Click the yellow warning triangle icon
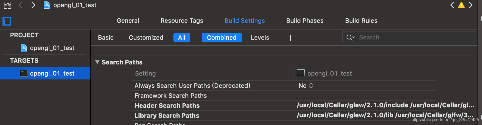Image resolution: width=482 pixels, height=125 pixels. (x=461, y=5)
